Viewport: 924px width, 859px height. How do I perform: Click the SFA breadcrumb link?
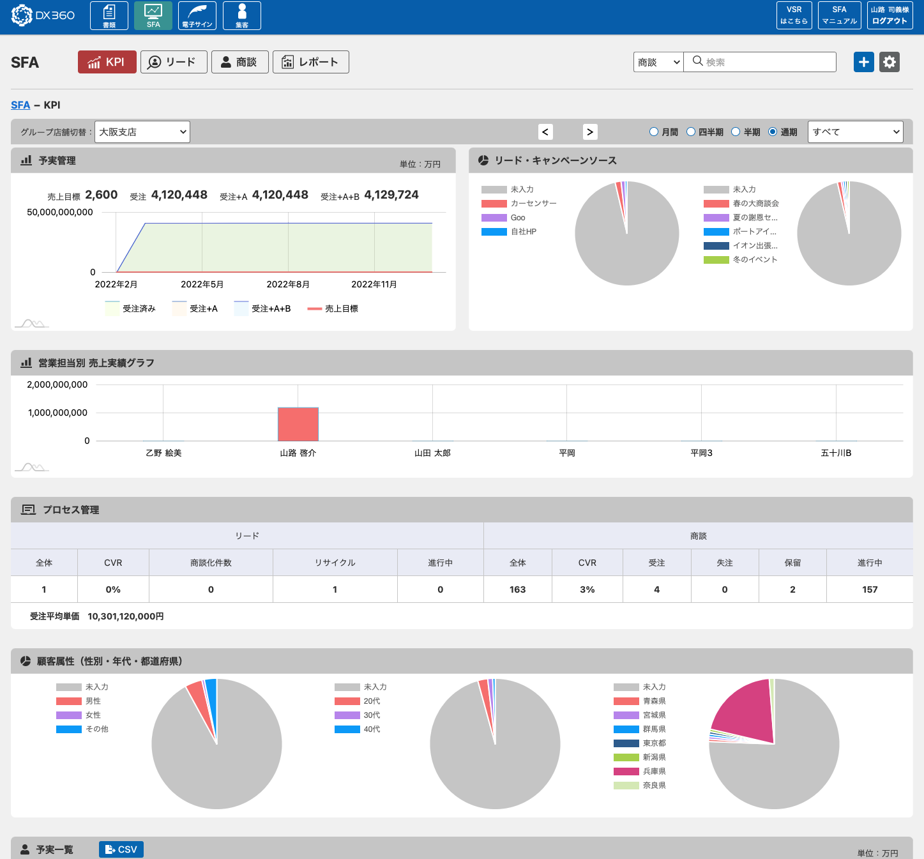20,105
